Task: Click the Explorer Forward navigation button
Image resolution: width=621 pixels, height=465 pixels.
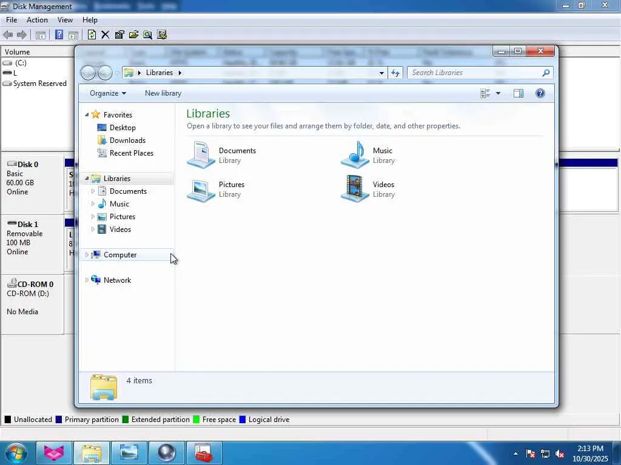Action: (x=105, y=73)
